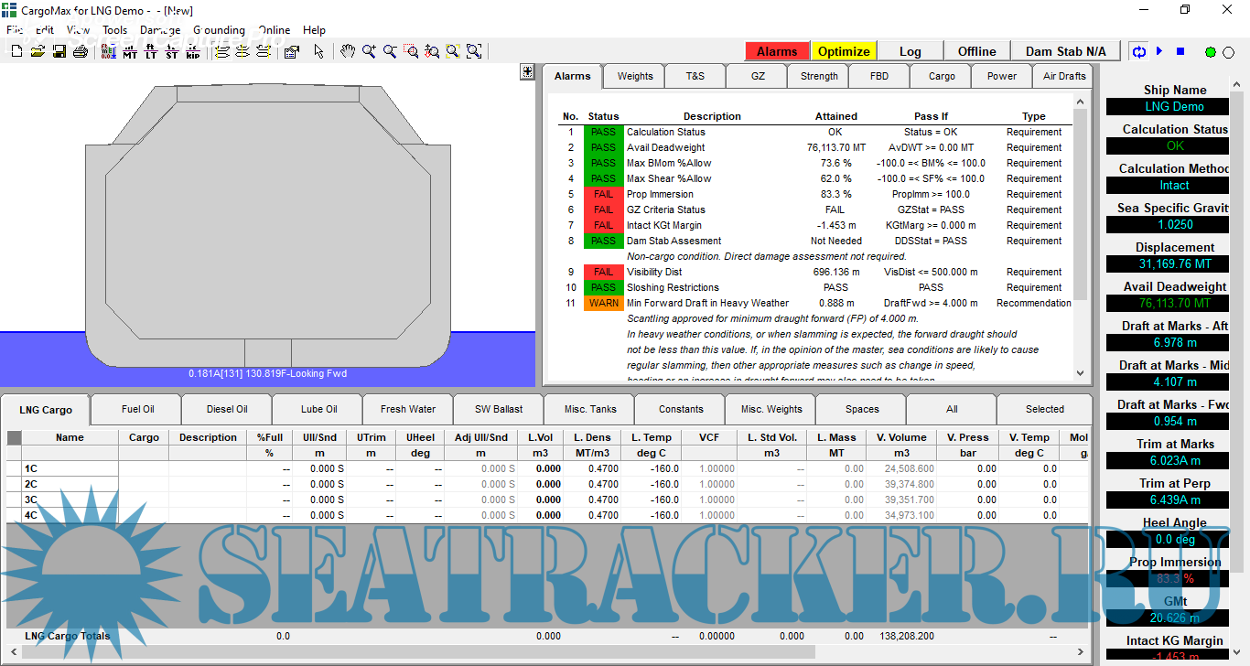Click the red Alarms button
The height and width of the screenshot is (666, 1250).
coord(777,51)
